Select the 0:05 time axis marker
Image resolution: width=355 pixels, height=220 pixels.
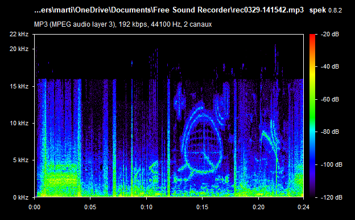point(90,207)
